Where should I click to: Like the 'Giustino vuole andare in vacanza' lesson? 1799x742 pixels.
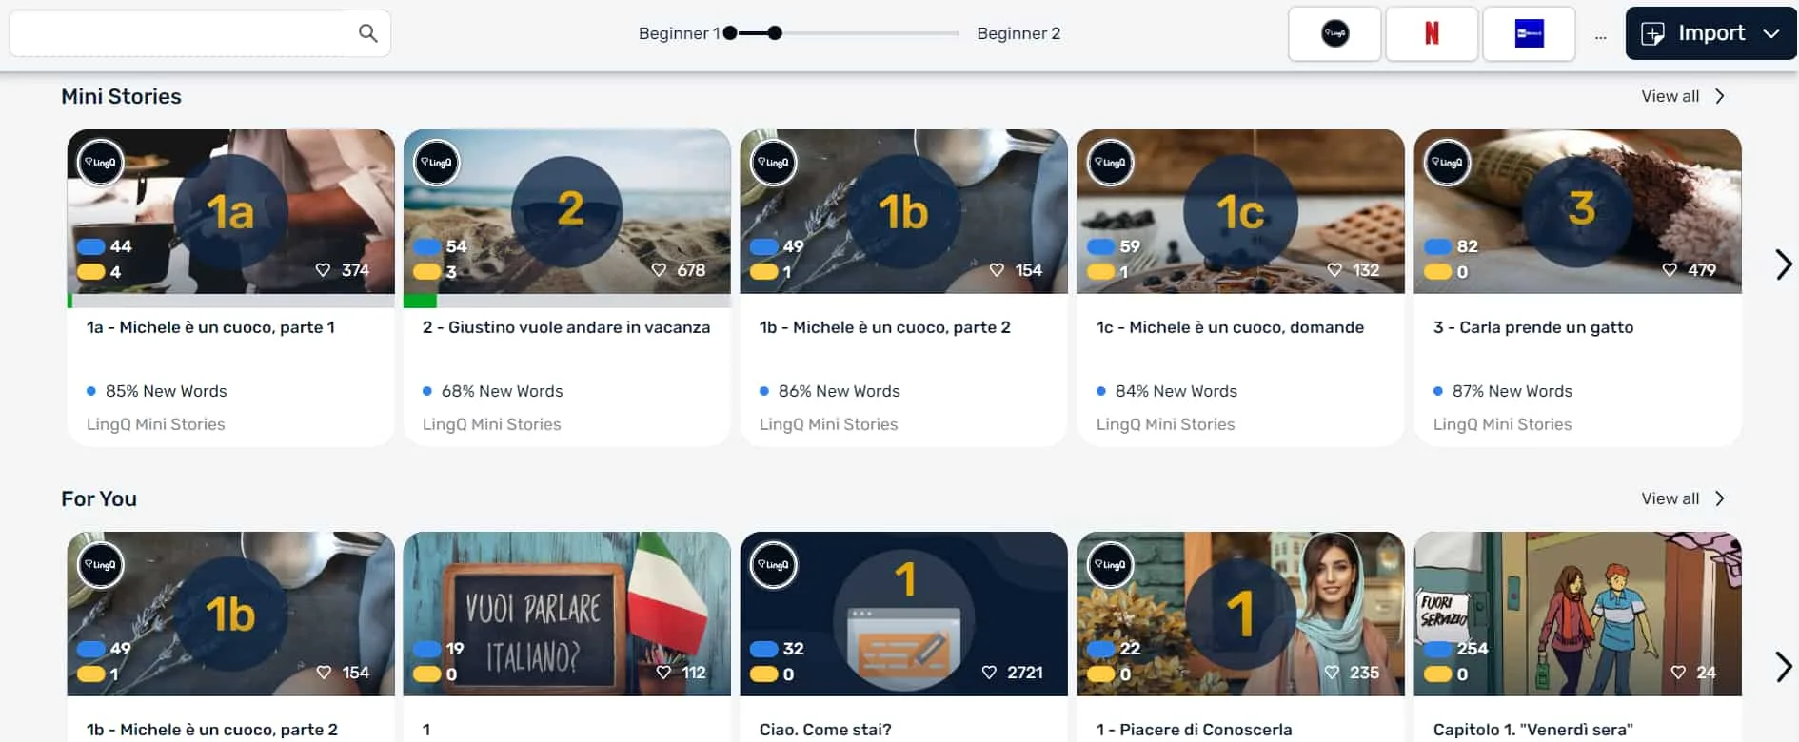[x=659, y=270]
